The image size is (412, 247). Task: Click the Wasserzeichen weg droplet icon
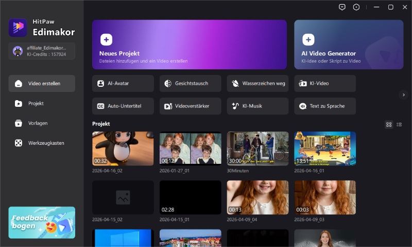[235, 84]
